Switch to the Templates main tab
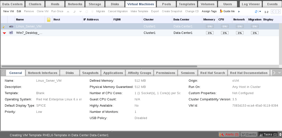The height and width of the screenshot is (138, 282). pyautogui.click(x=187, y=4)
